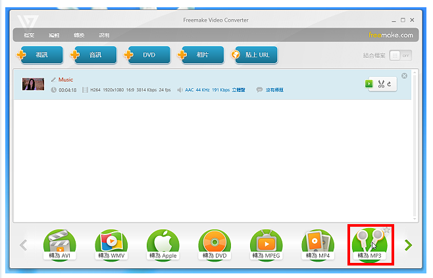This screenshot has width=433, height=278.
Task: Choose 轉為 Apple output format
Action: [x=163, y=245]
